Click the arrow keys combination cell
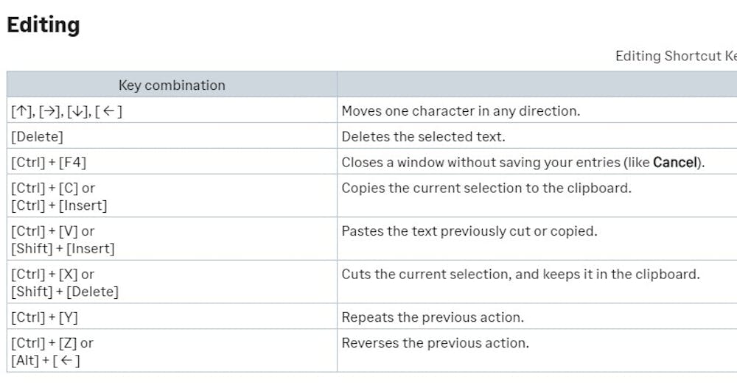This screenshot has width=737, height=388. coord(66,111)
